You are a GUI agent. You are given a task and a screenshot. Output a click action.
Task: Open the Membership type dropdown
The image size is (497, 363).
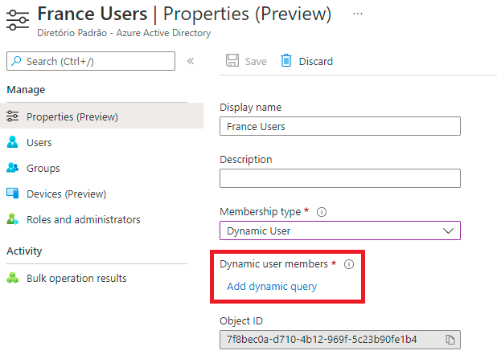click(339, 230)
